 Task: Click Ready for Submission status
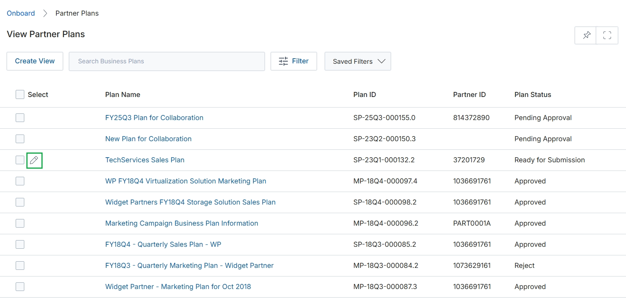pyautogui.click(x=550, y=160)
